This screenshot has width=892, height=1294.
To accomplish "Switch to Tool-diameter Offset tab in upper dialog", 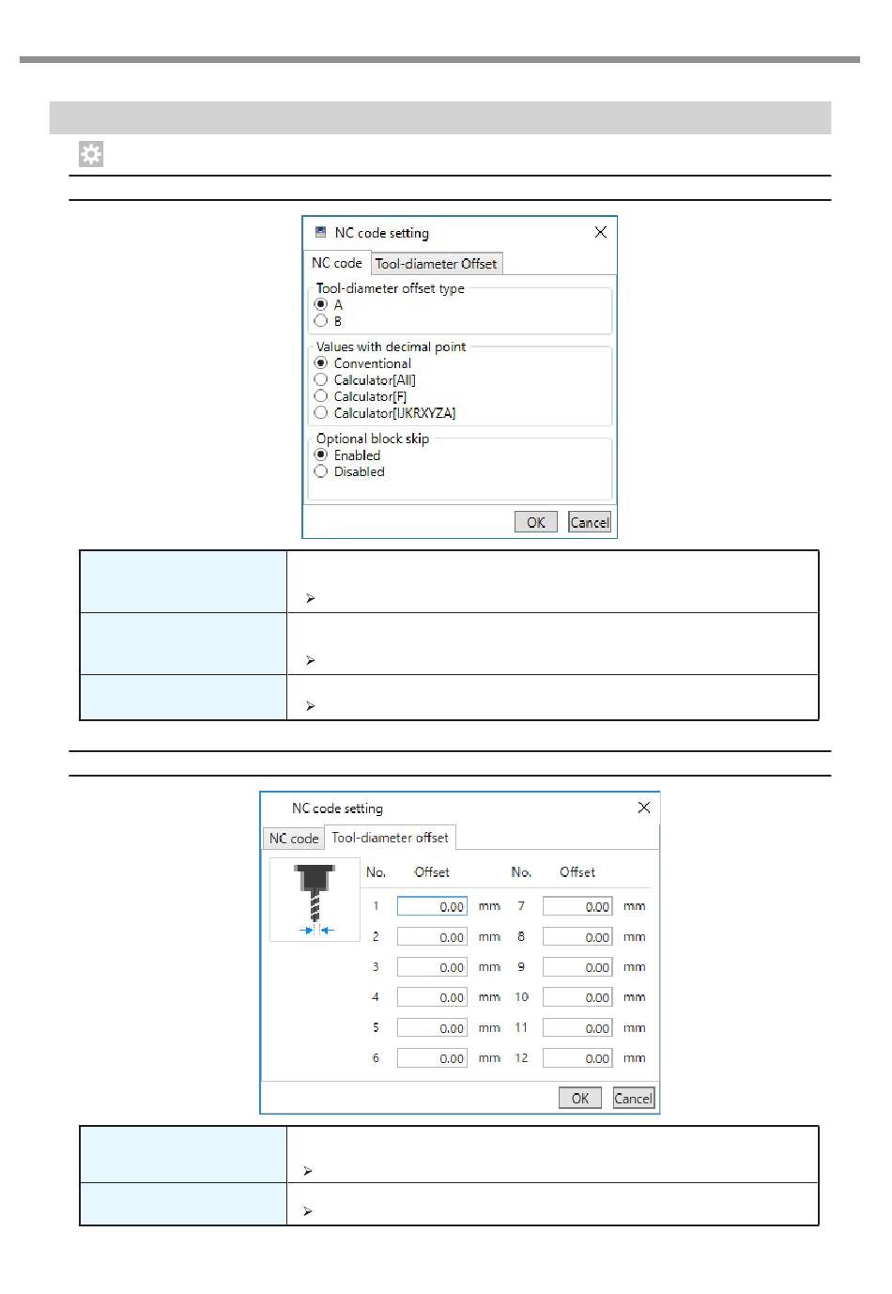I will point(437,264).
